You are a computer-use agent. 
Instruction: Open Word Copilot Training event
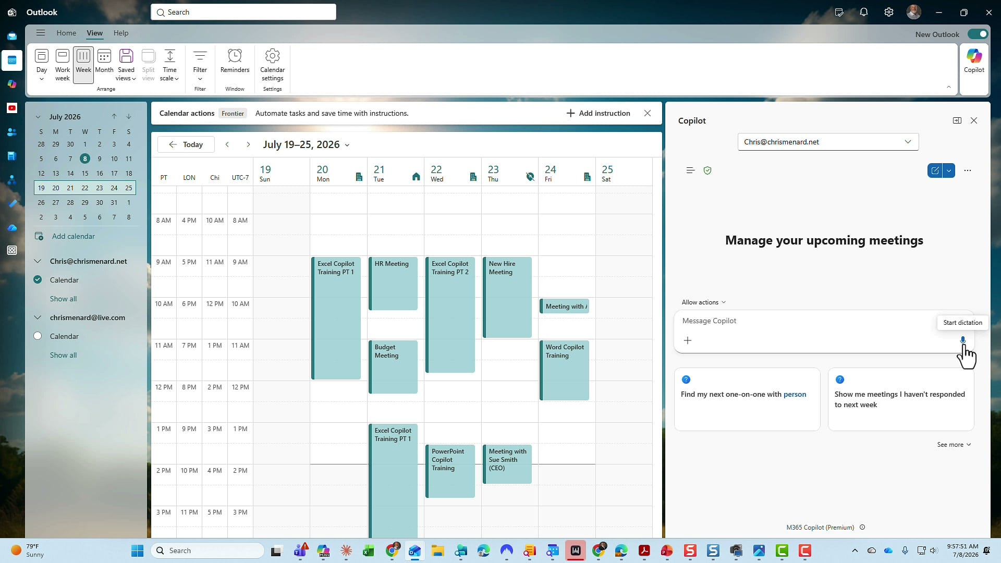click(x=565, y=370)
